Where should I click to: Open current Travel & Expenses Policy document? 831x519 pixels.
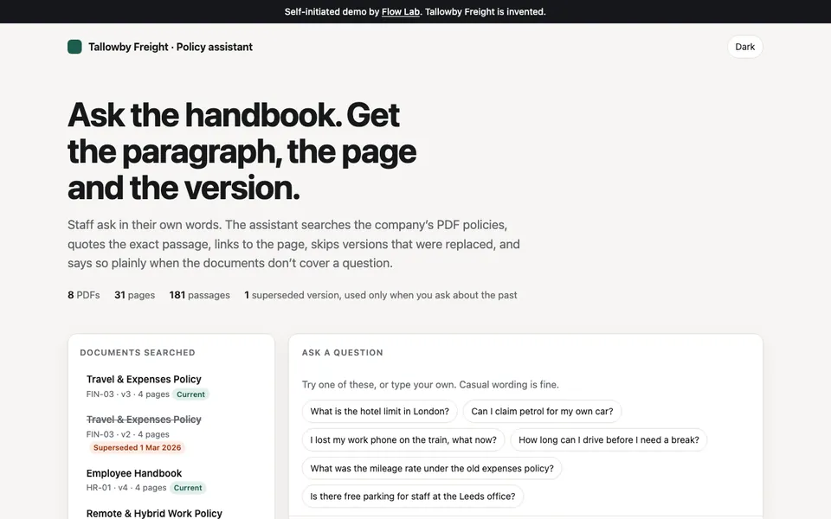point(144,379)
